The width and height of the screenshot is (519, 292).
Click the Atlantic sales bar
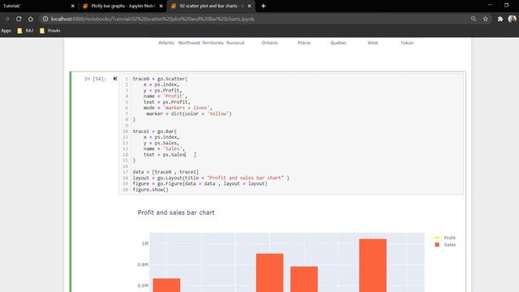[166, 285]
